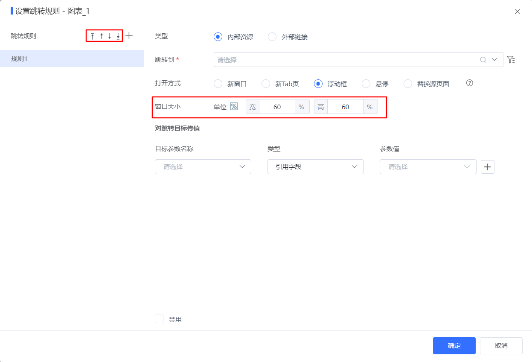Choose 新窗口 open mode
The height and width of the screenshot is (362, 532).
pos(218,84)
